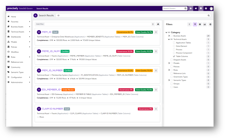Click the purple Search Results circle icon
This screenshot has width=225, height=138.
click(35, 15)
